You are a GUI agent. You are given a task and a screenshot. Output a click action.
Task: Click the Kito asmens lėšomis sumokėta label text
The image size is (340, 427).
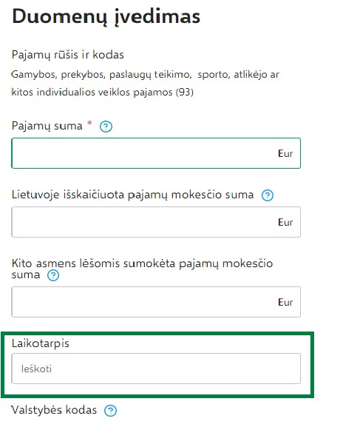pos(142,269)
